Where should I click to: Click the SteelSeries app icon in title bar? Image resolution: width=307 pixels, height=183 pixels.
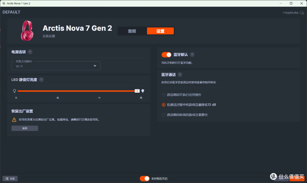(3, 3)
